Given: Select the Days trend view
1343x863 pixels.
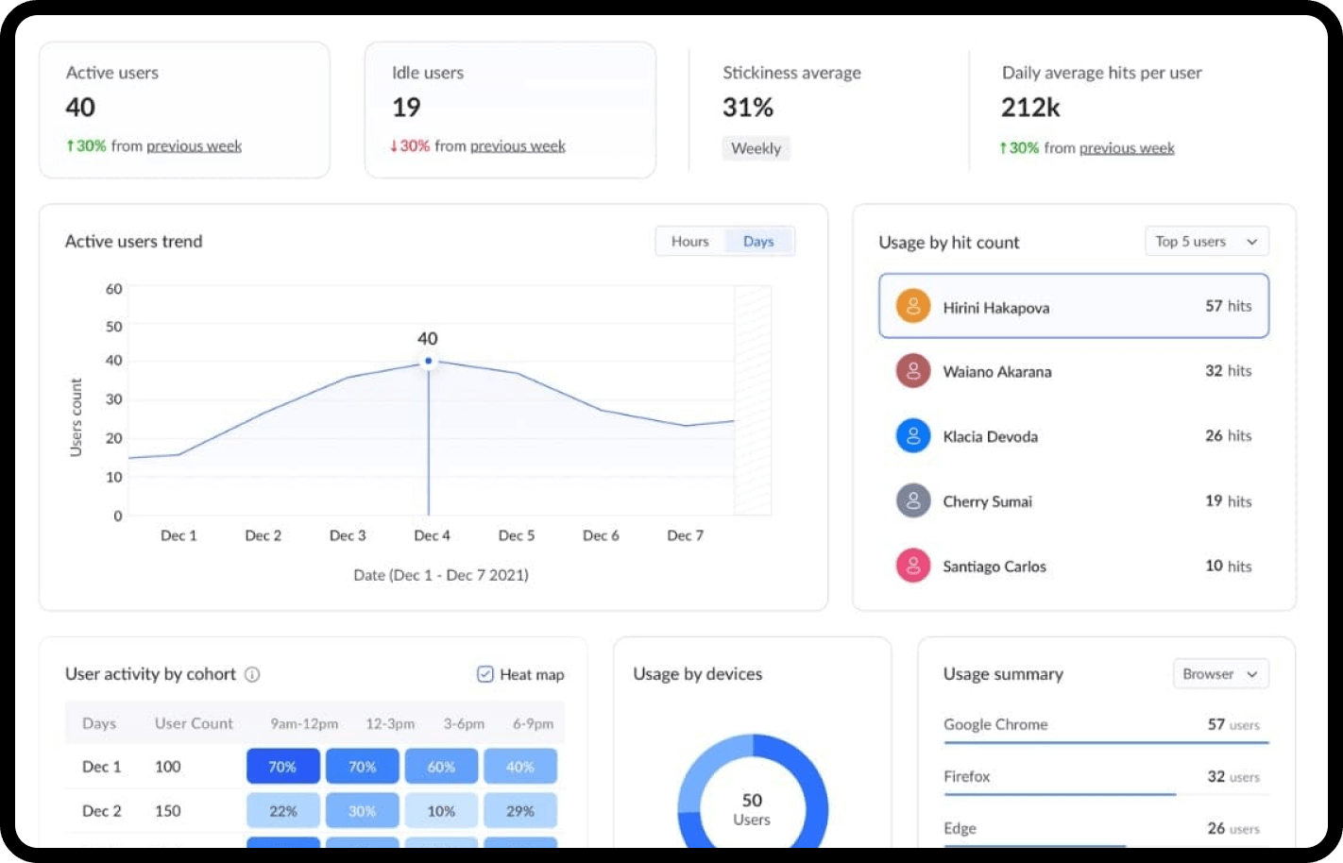Looking at the screenshot, I should click(758, 242).
